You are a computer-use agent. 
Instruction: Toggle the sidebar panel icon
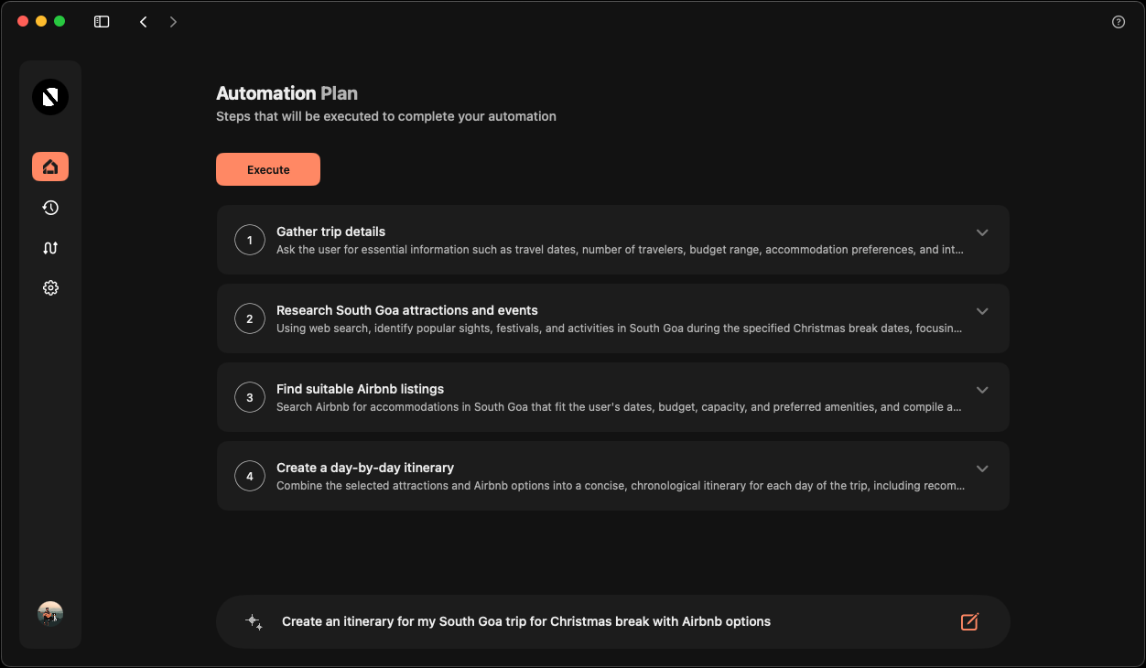pos(102,22)
